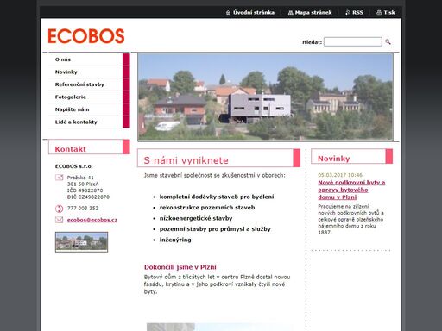The height and width of the screenshot is (331, 442).
Task: Click the search magnifier icon
Action: 388,42
